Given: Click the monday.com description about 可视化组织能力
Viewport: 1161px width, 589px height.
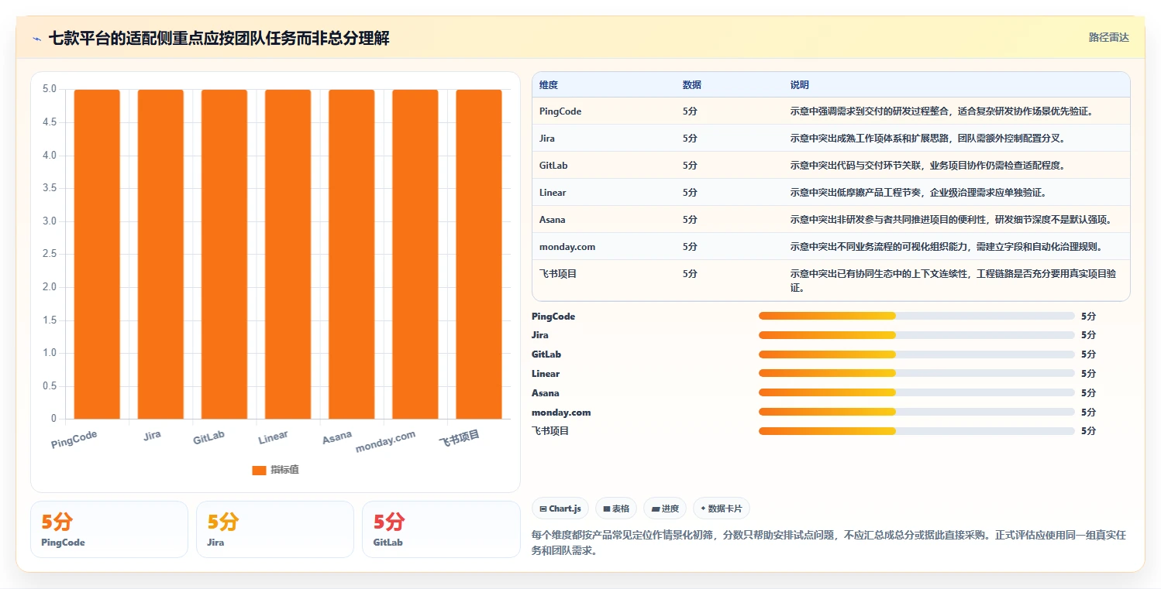Looking at the screenshot, I should 946,247.
